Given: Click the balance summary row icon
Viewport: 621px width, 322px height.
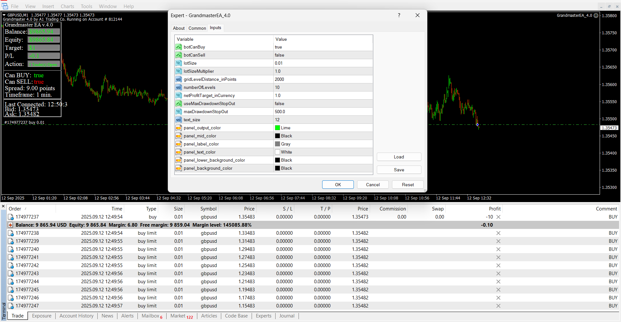Looking at the screenshot, I should pyautogui.click(x=11, y=225).
